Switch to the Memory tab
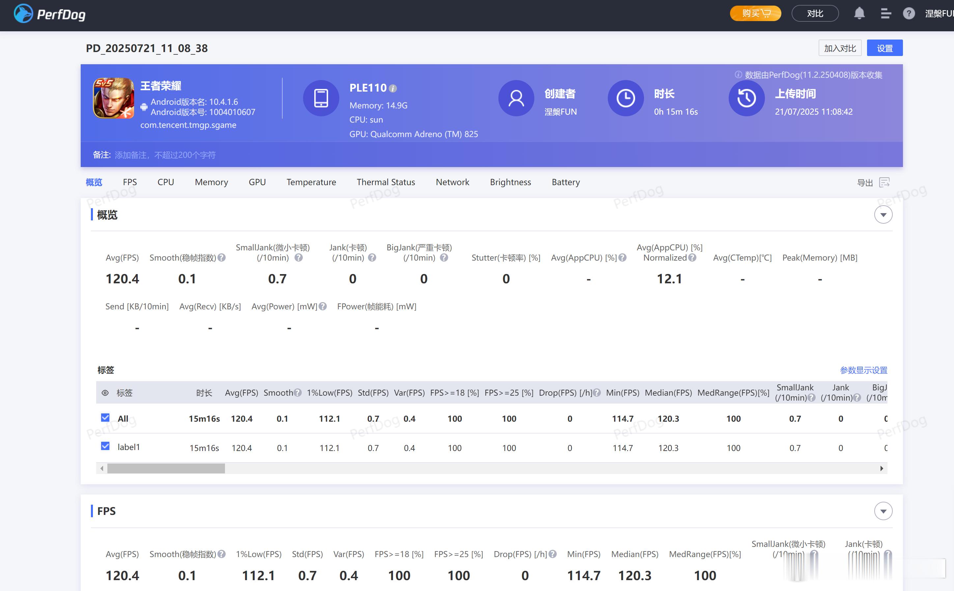This screenshot has width=954, height=591. click(x=211, y=182)
